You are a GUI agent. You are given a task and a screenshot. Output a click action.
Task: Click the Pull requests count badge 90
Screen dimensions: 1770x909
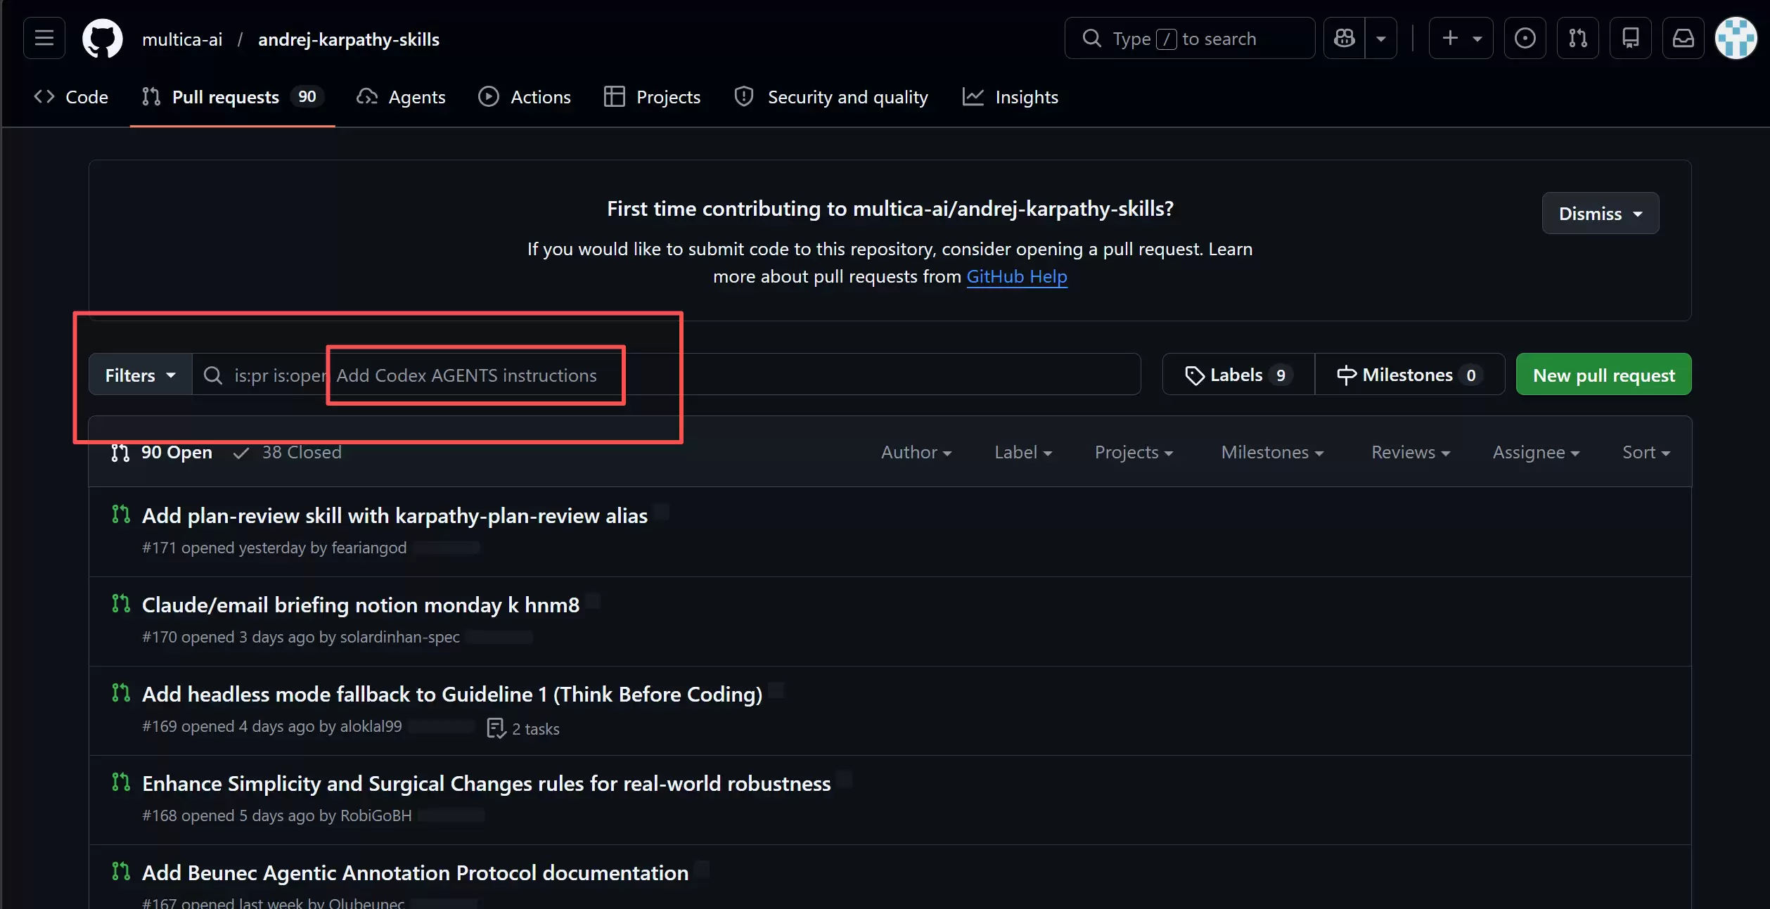[307, 96]
